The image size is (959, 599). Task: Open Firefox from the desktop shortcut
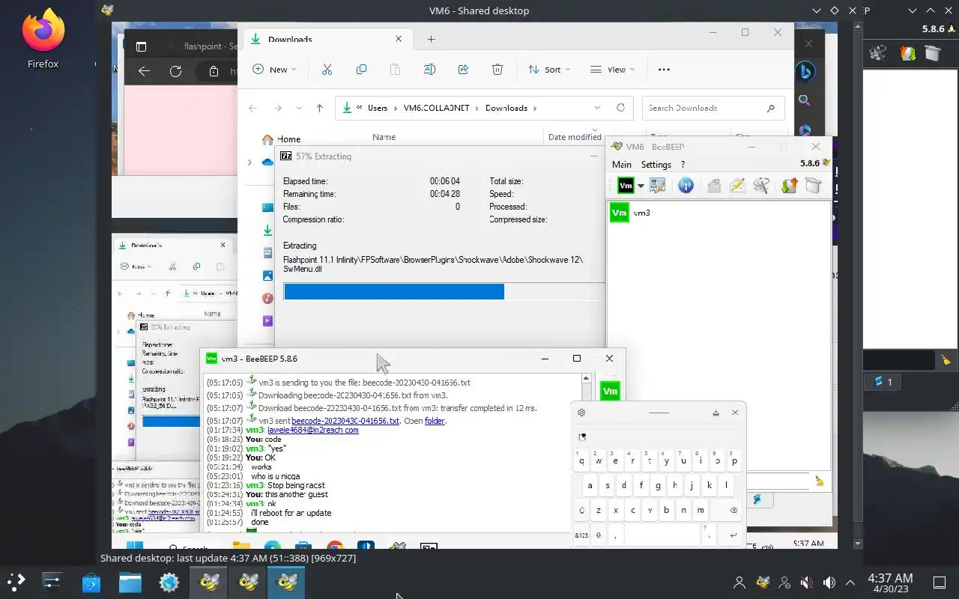click(x=43, y=39)
